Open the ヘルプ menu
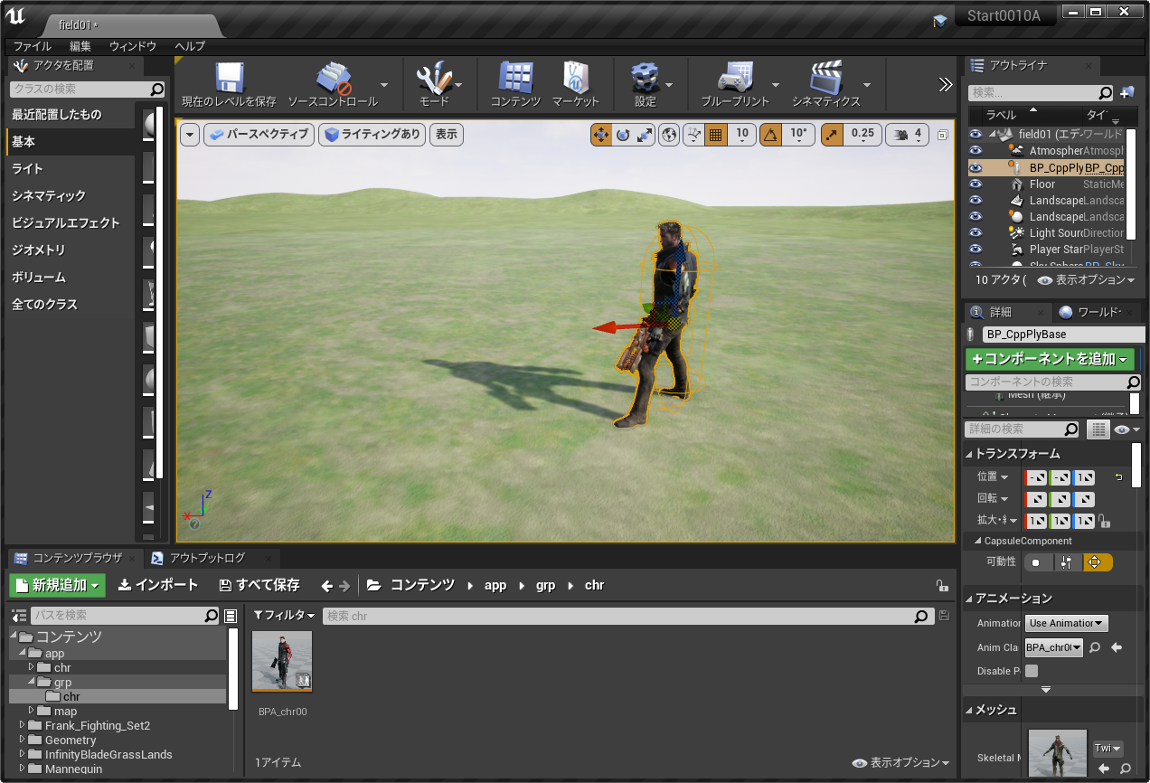 tap(190, 45)
